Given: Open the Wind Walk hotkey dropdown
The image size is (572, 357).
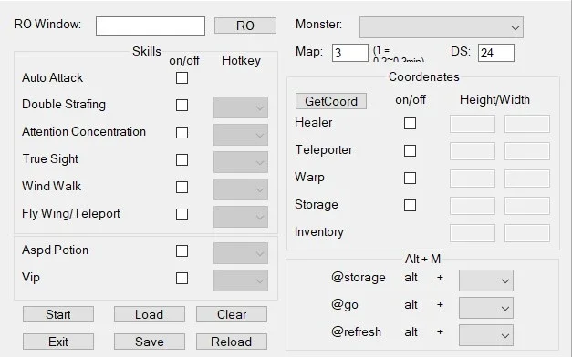Looking at the screenshot, I should [241, 189].
